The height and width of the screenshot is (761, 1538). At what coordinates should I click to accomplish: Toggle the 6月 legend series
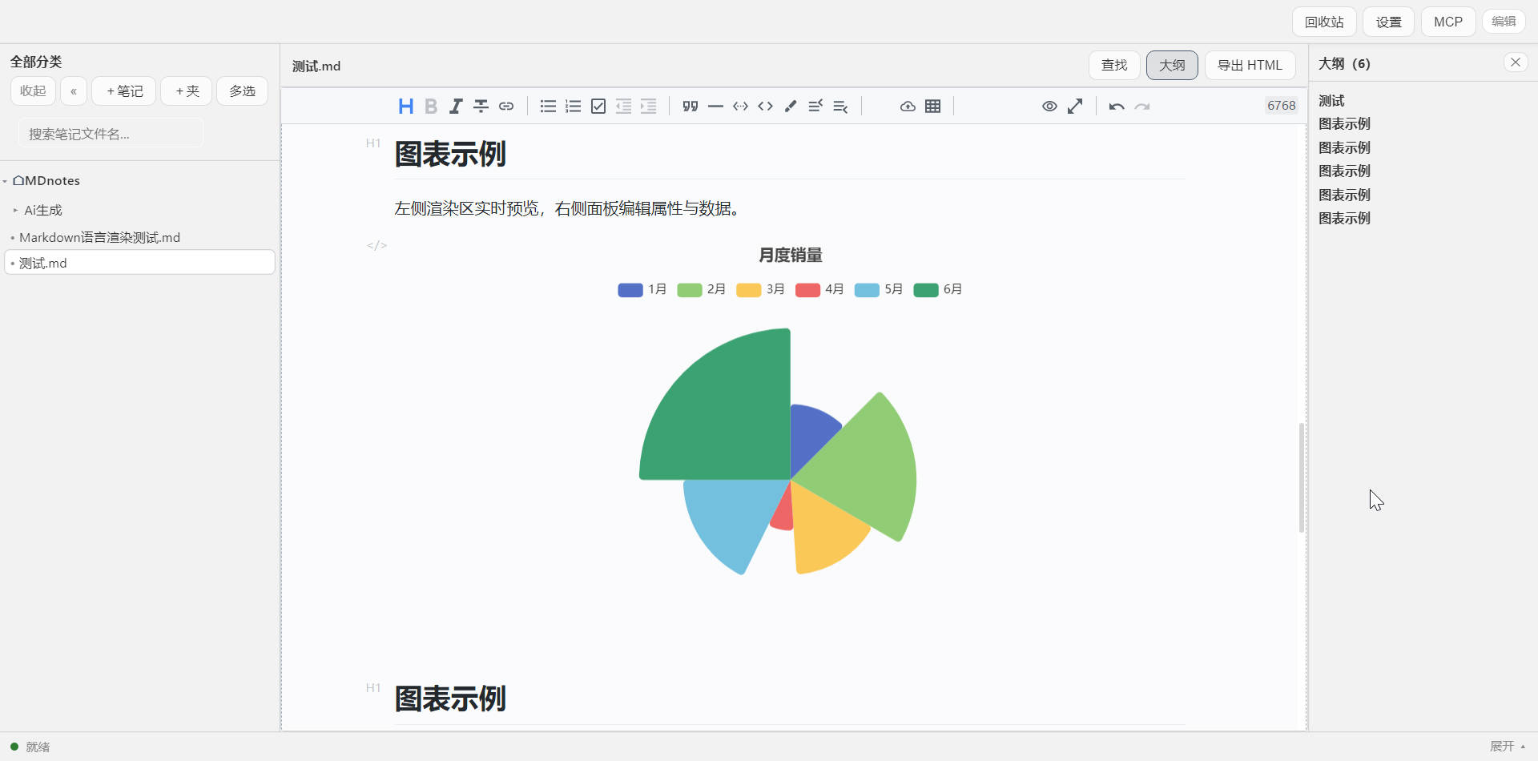tap(938, 289)
